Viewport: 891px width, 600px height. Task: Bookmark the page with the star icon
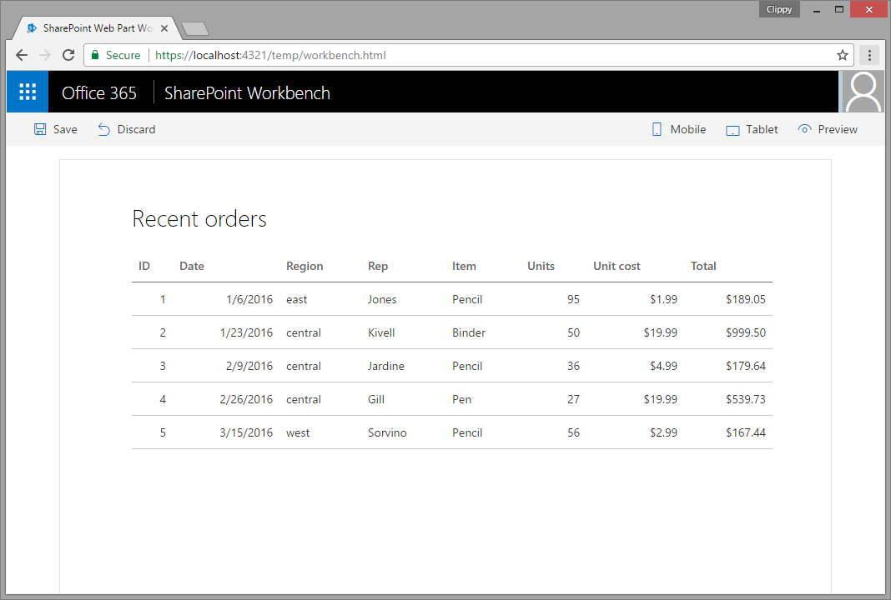(842, 55)
